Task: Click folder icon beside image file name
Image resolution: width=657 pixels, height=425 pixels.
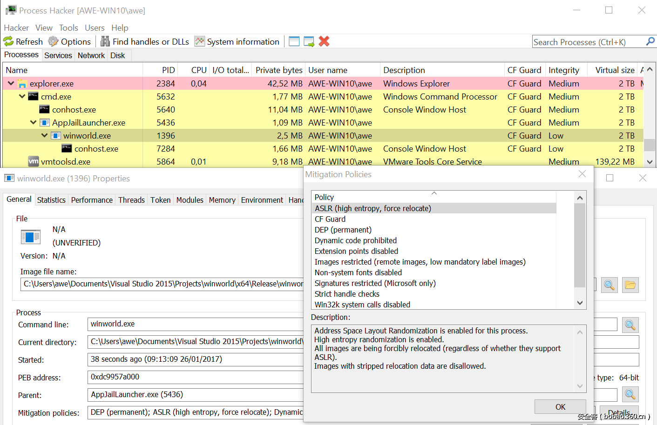Action: 630,285
